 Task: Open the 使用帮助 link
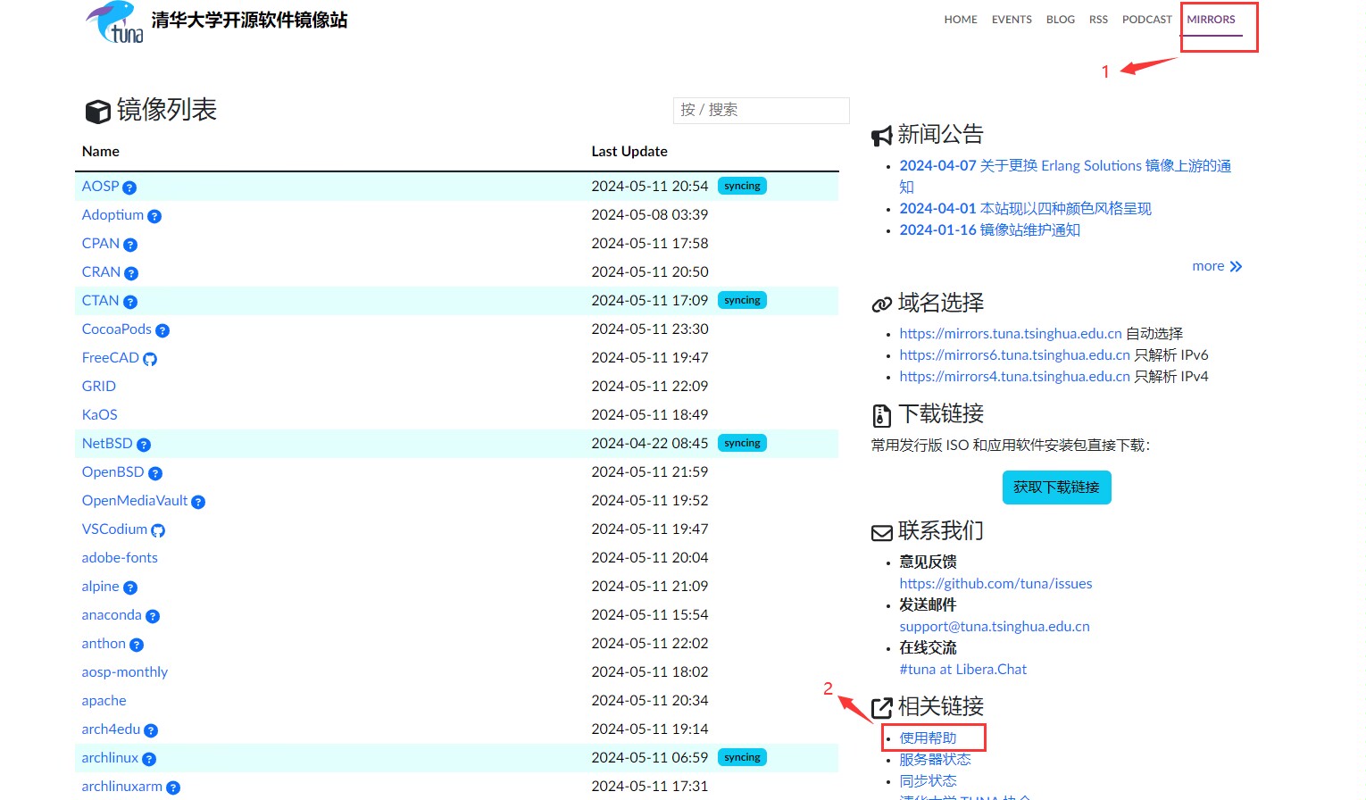(x=928, y=738)
